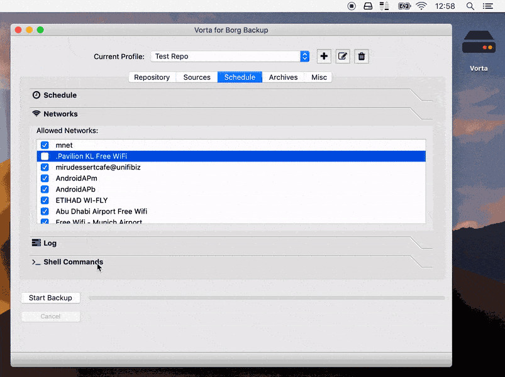Select the Schedule tab
505x377 pixels.
tap(240, 77)
